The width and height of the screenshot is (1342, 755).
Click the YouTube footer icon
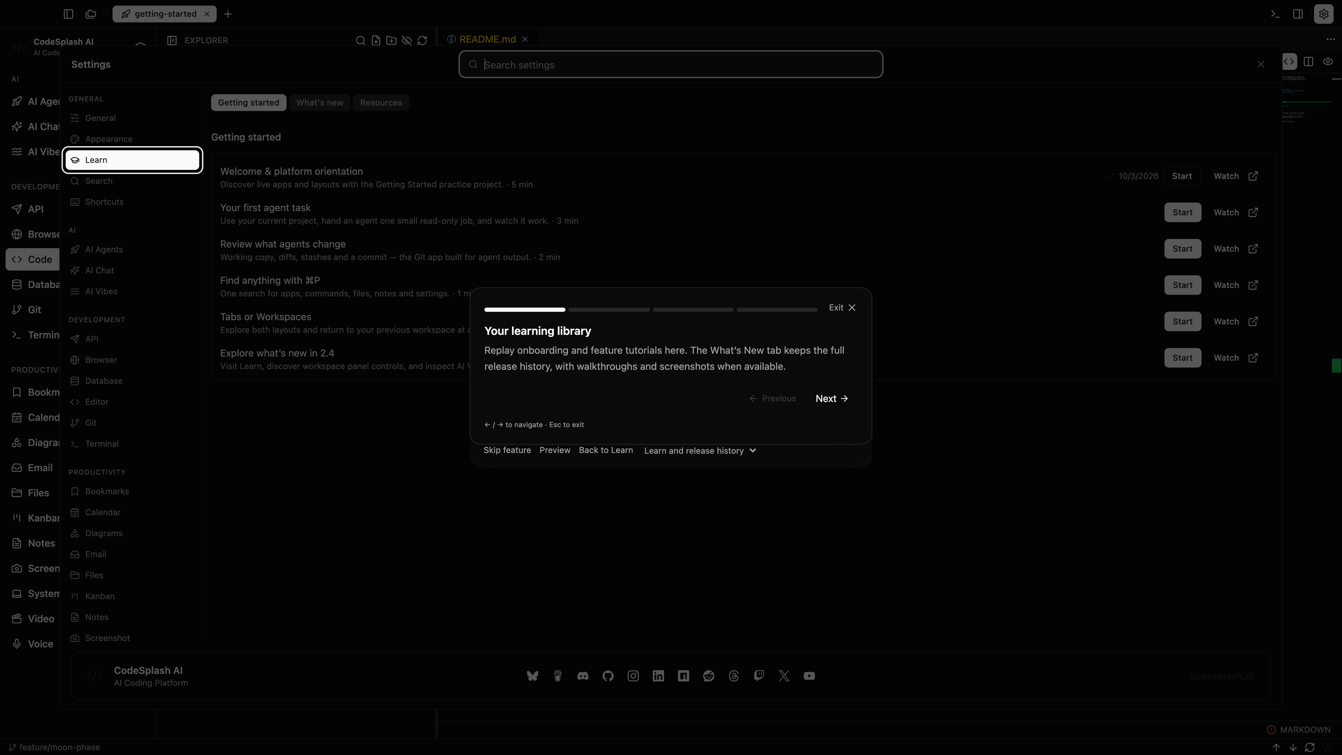pos(809,676)
